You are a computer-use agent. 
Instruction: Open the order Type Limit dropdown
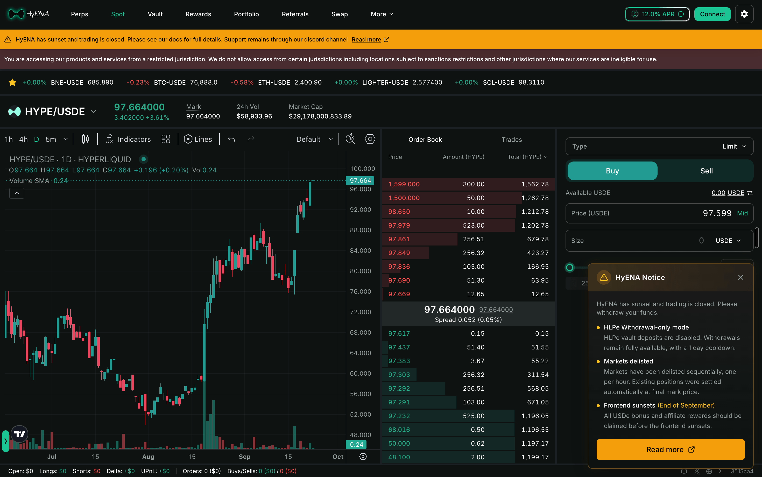[659, 146]
